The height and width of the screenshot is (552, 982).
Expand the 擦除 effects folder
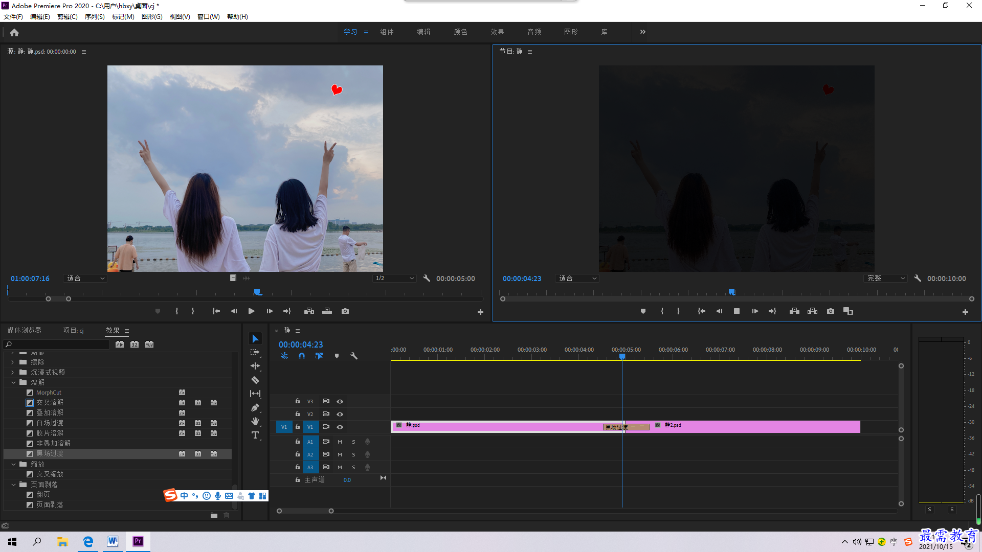pyautogui.click(x=13, y=362)
